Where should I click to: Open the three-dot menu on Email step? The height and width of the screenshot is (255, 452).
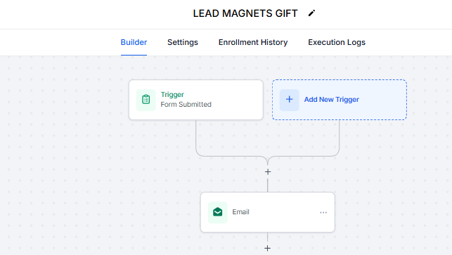click(x=323, y=212)
